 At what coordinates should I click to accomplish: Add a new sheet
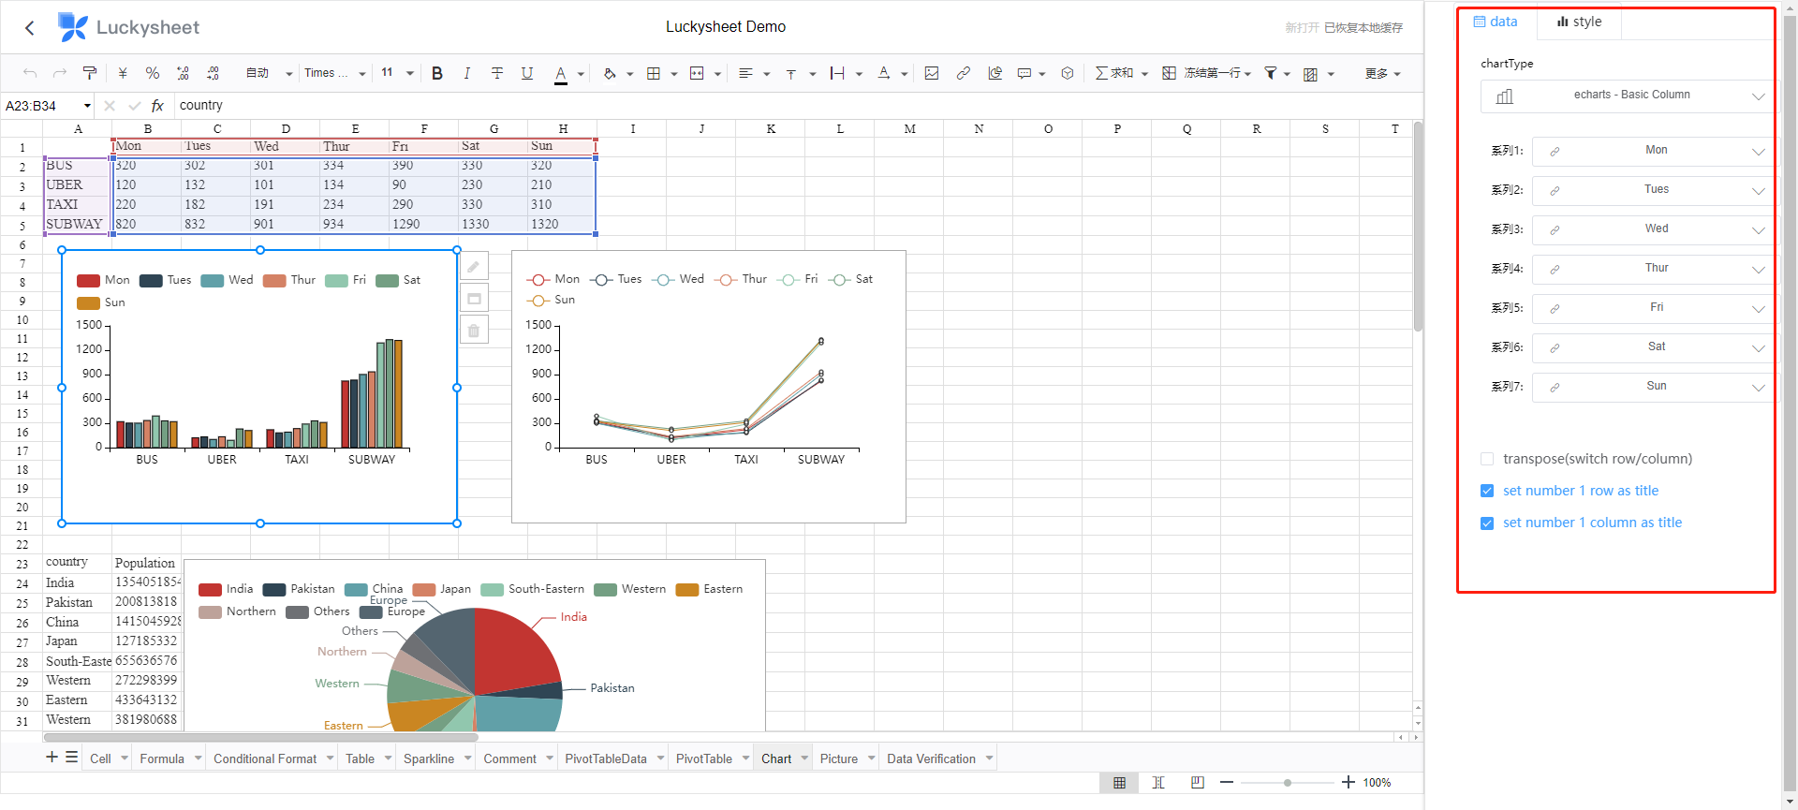tap(52, 757)
